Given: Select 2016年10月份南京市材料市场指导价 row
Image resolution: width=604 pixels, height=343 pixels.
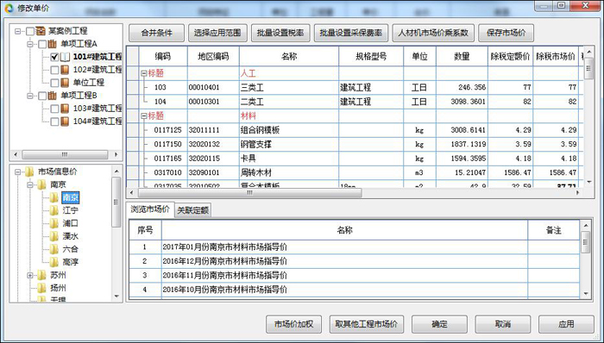Looking at the screenshot, I should 354,290.
